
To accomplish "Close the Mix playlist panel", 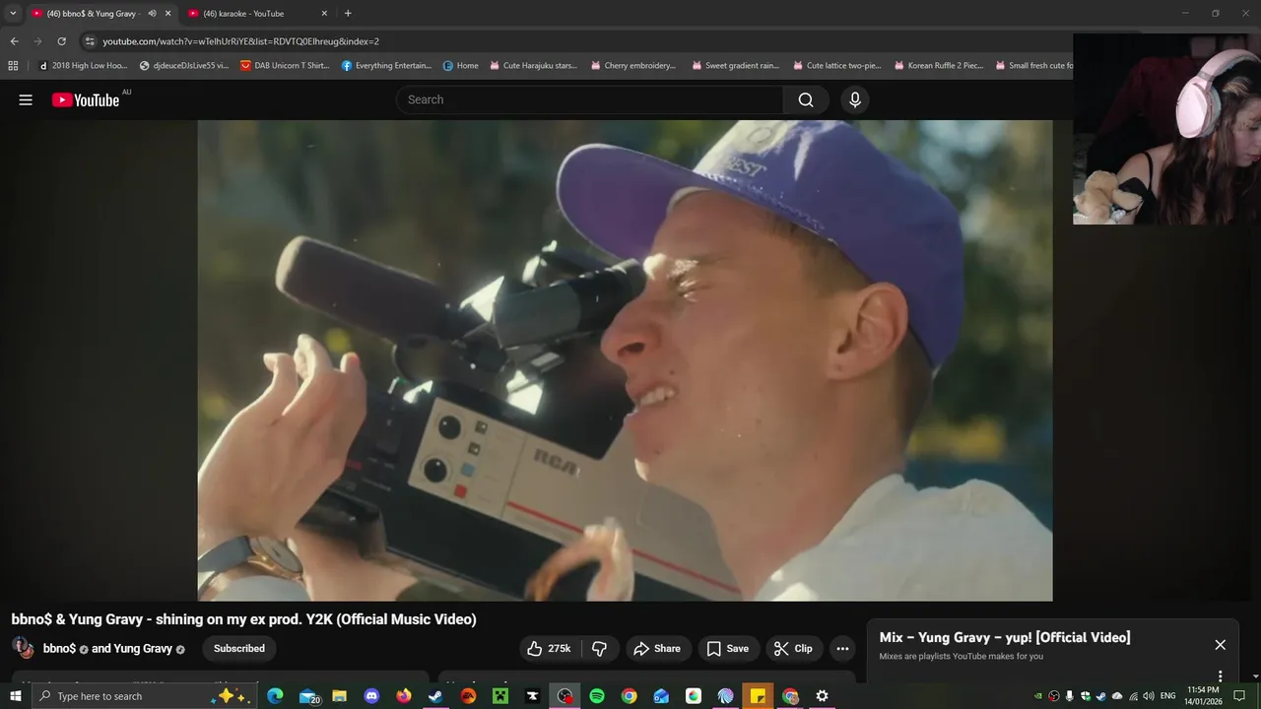I will (1221, 645).
